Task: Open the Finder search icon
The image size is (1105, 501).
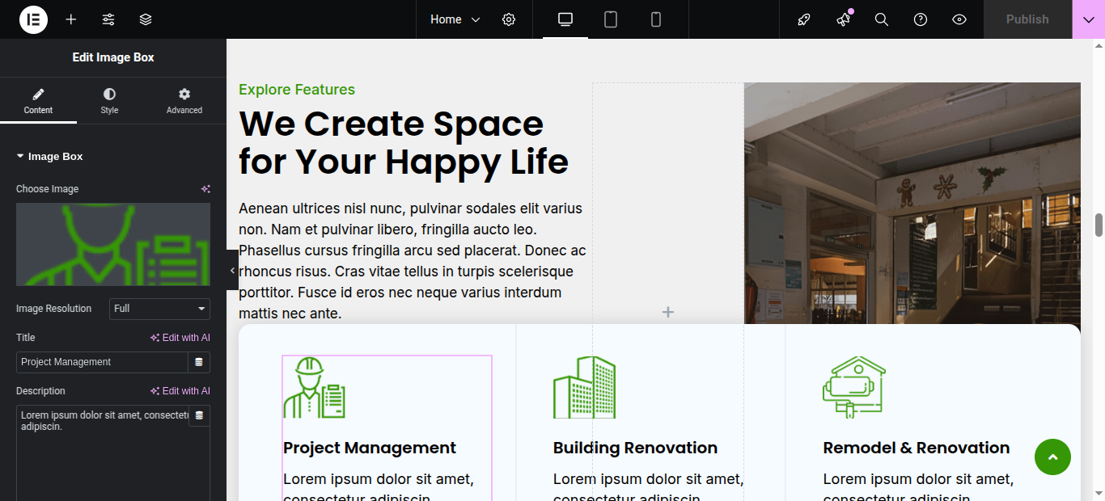Action: click(882, 19)
